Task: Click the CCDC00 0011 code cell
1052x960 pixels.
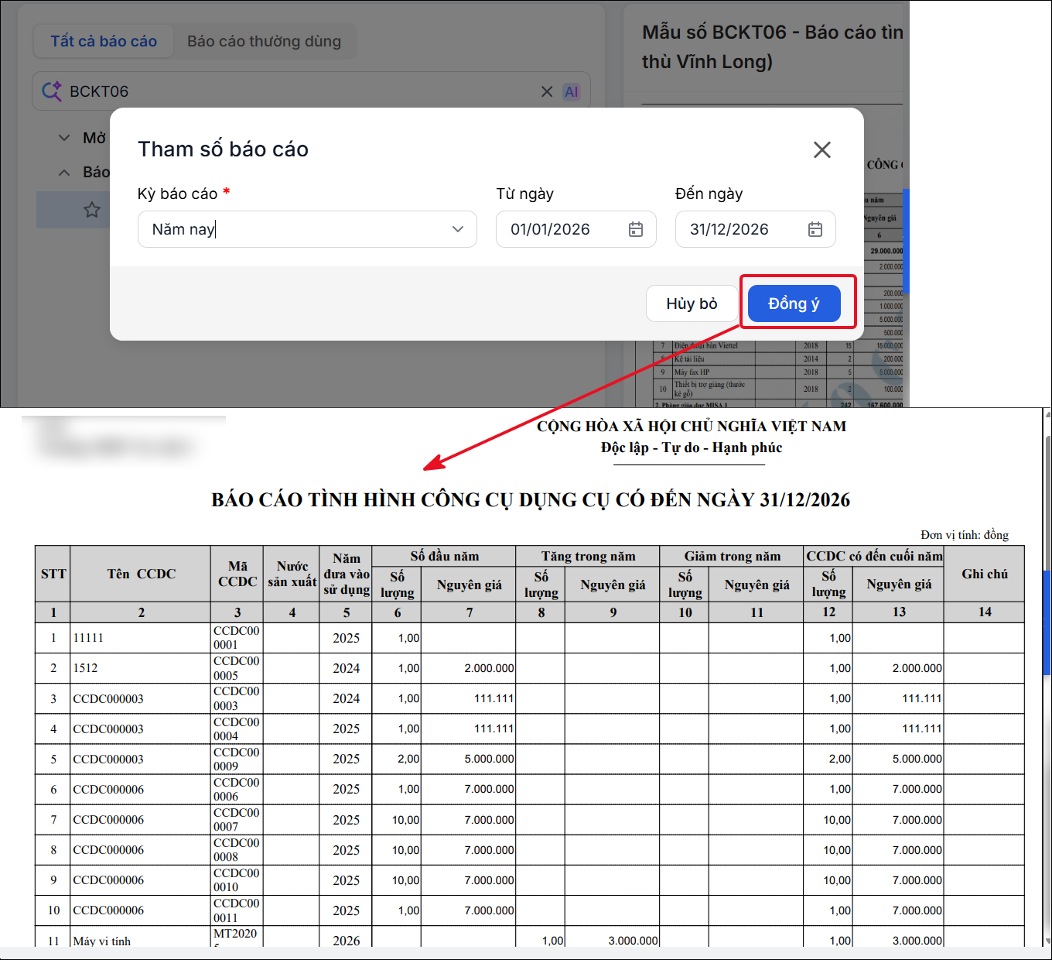Action: point(237,910)
